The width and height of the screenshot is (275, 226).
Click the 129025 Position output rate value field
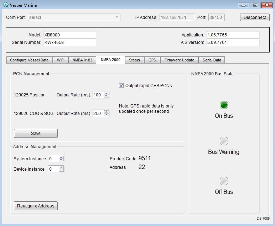point(98,95)
